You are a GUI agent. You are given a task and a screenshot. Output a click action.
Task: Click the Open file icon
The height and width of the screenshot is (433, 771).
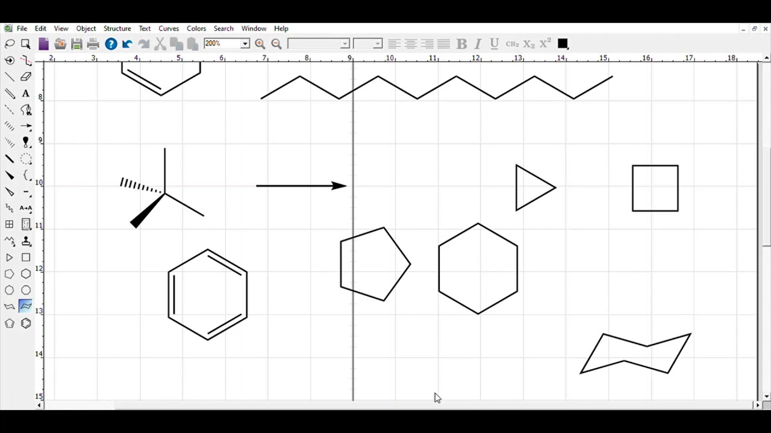click(60, 44)
